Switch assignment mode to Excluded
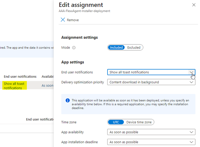Screen dimensions: 200x147 (134, 48)
